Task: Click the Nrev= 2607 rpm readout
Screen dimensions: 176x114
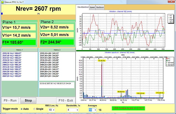Action: 38,9
